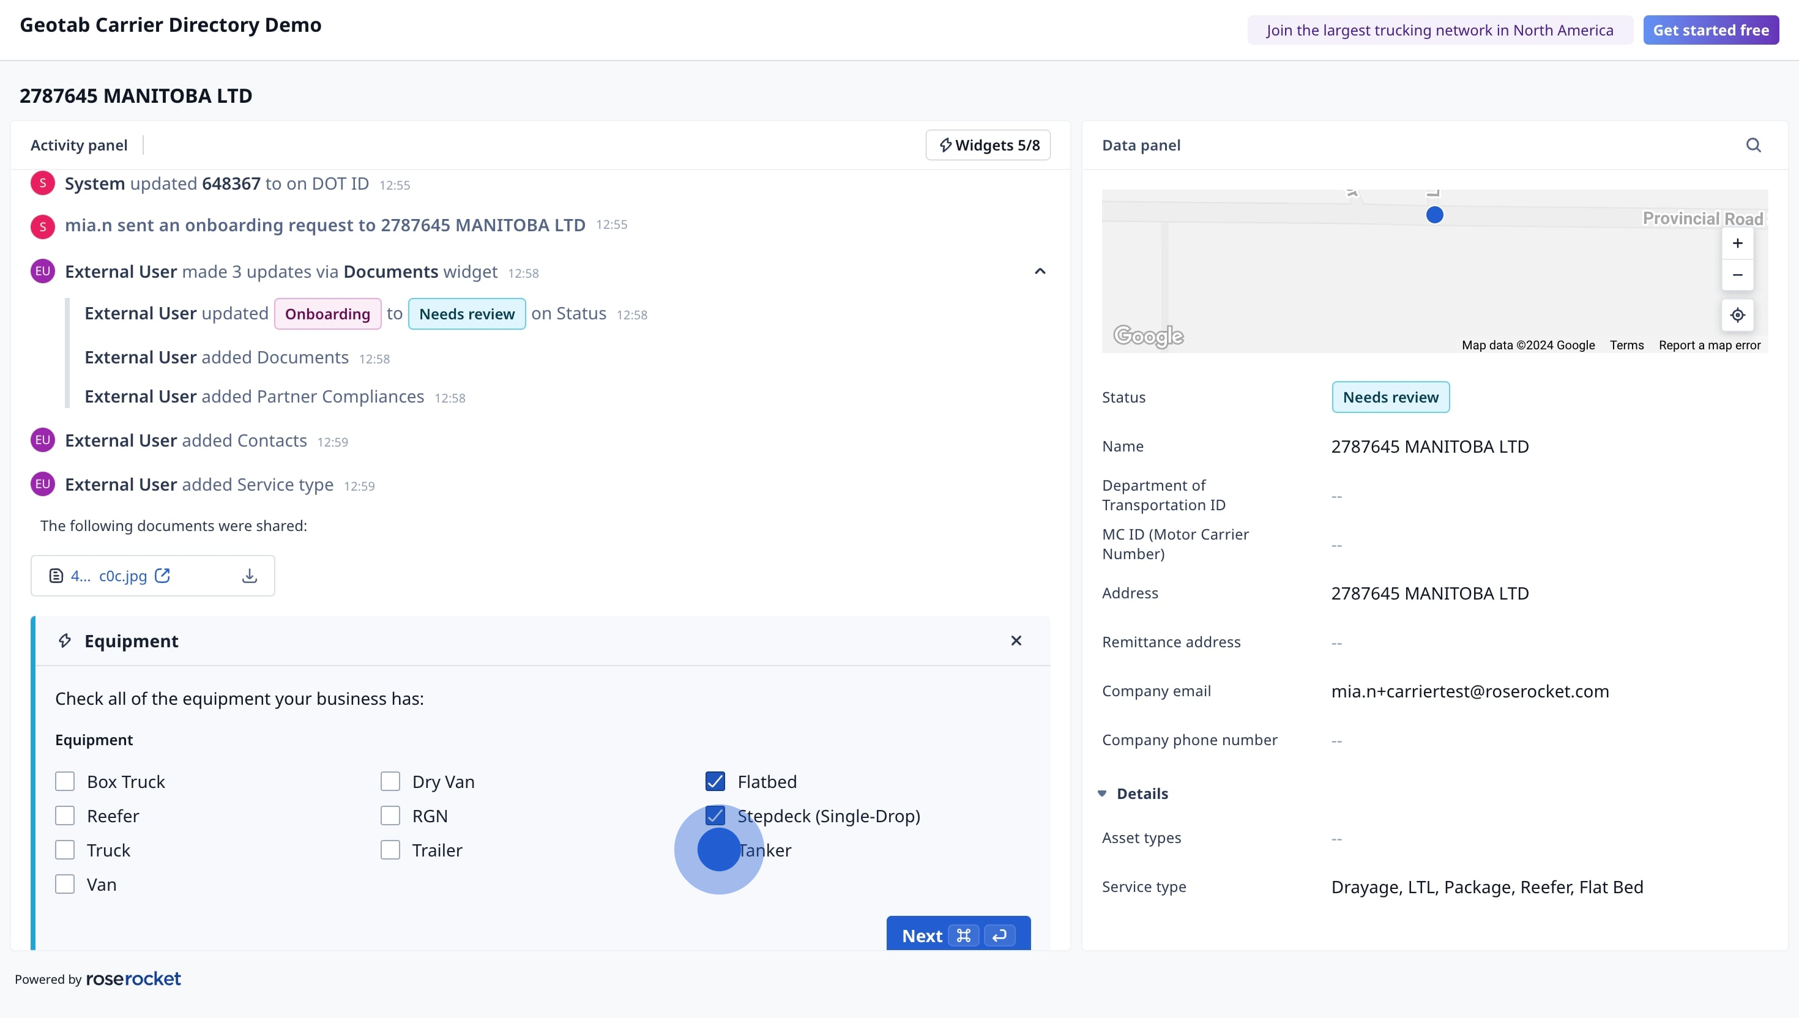The height and width of the screenshot is (1018, 1799).
Task: Click the Asset types empty value
Action: pos(1336,838)
